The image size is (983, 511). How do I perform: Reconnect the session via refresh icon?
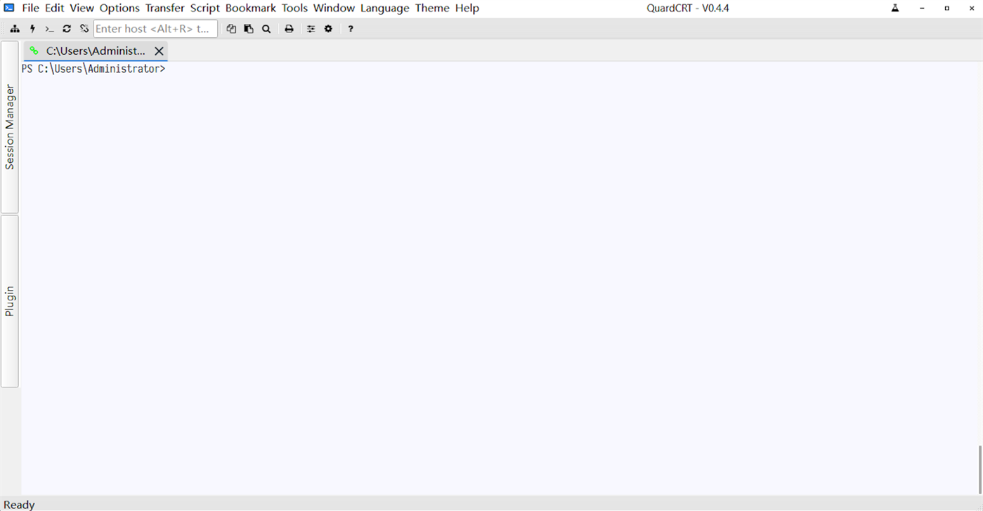point(66,28)
